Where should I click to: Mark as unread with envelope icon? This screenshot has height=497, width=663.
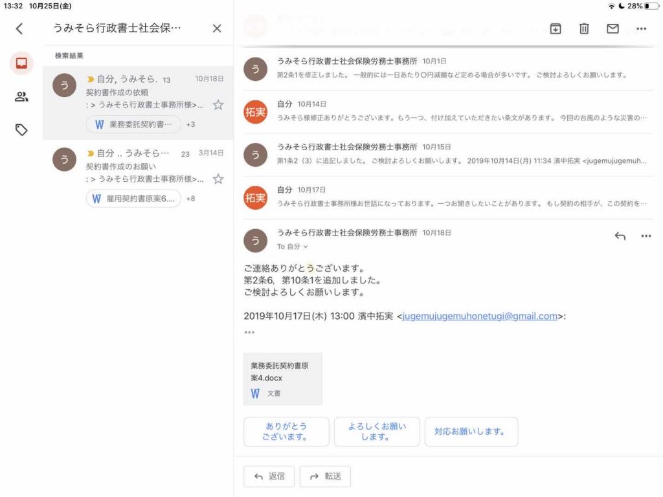pyautogui.click(x=612, y=28)
